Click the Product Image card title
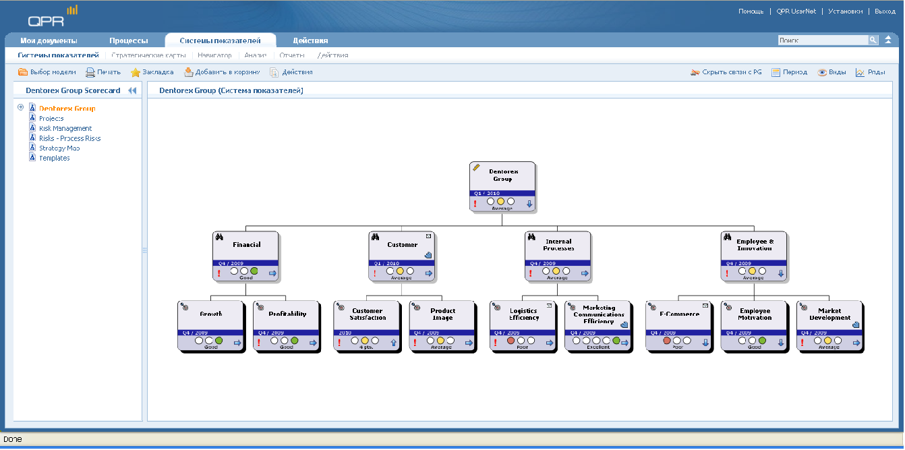This screenshot has height=450, width=905. 443,314
